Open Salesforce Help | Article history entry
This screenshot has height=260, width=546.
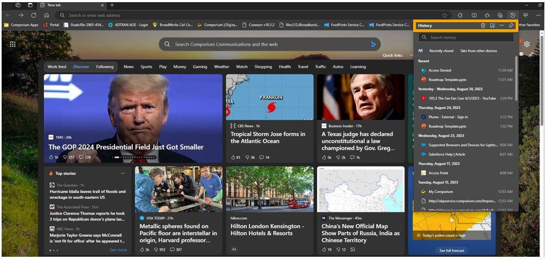(466, 154)
